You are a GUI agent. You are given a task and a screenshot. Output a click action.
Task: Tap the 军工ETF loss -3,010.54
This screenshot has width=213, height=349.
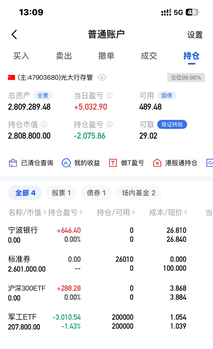[x=67, y=317]
